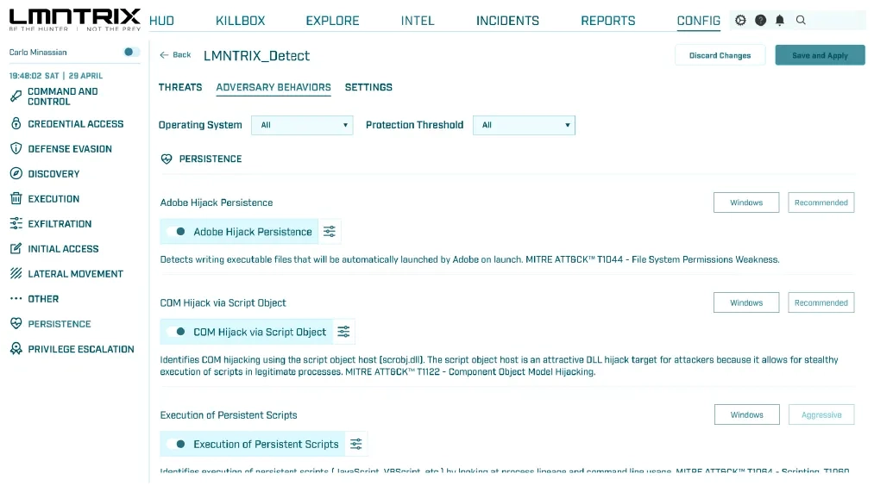The image size is (874, 492).
Task: Click the Execution trash-bin icon
Action: pos(16,199)
